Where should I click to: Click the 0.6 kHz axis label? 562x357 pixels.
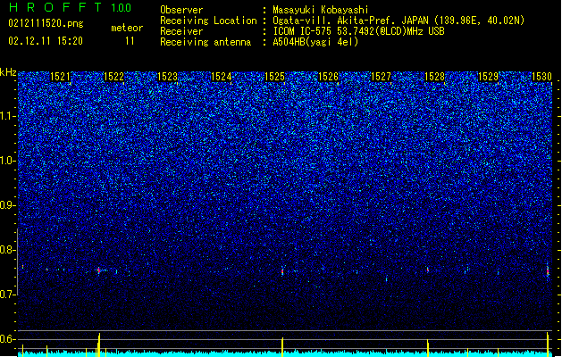(8, 339)
